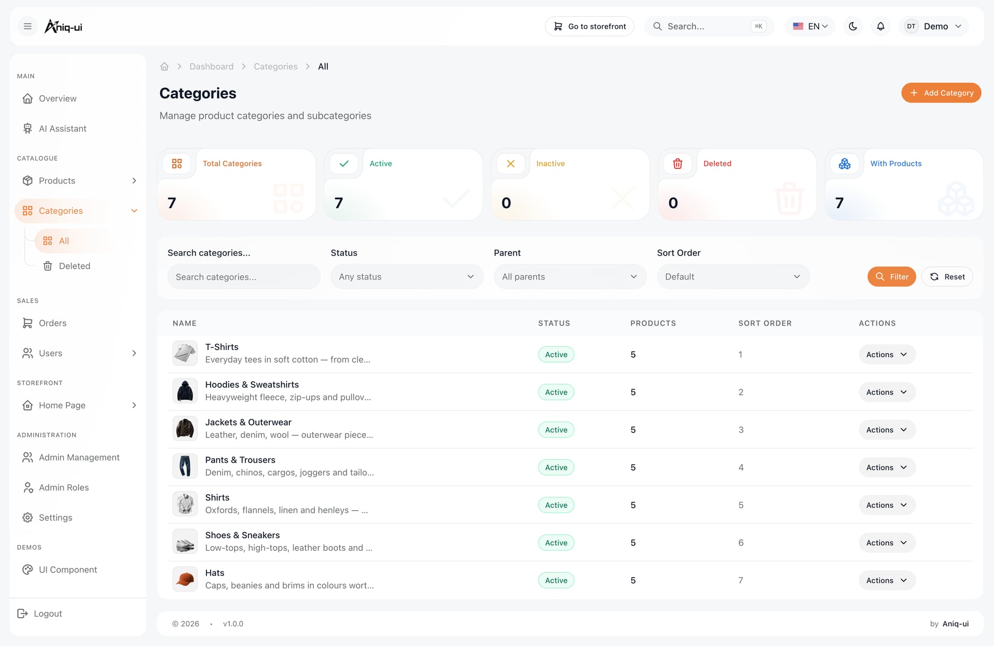Screen dimensions: 994x646
Task: Open UI Component demo page
Action: click(x=78, y=570)
